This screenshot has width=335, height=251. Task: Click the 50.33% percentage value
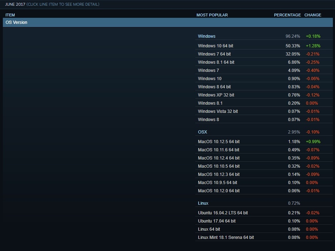(x=293, y=46)
